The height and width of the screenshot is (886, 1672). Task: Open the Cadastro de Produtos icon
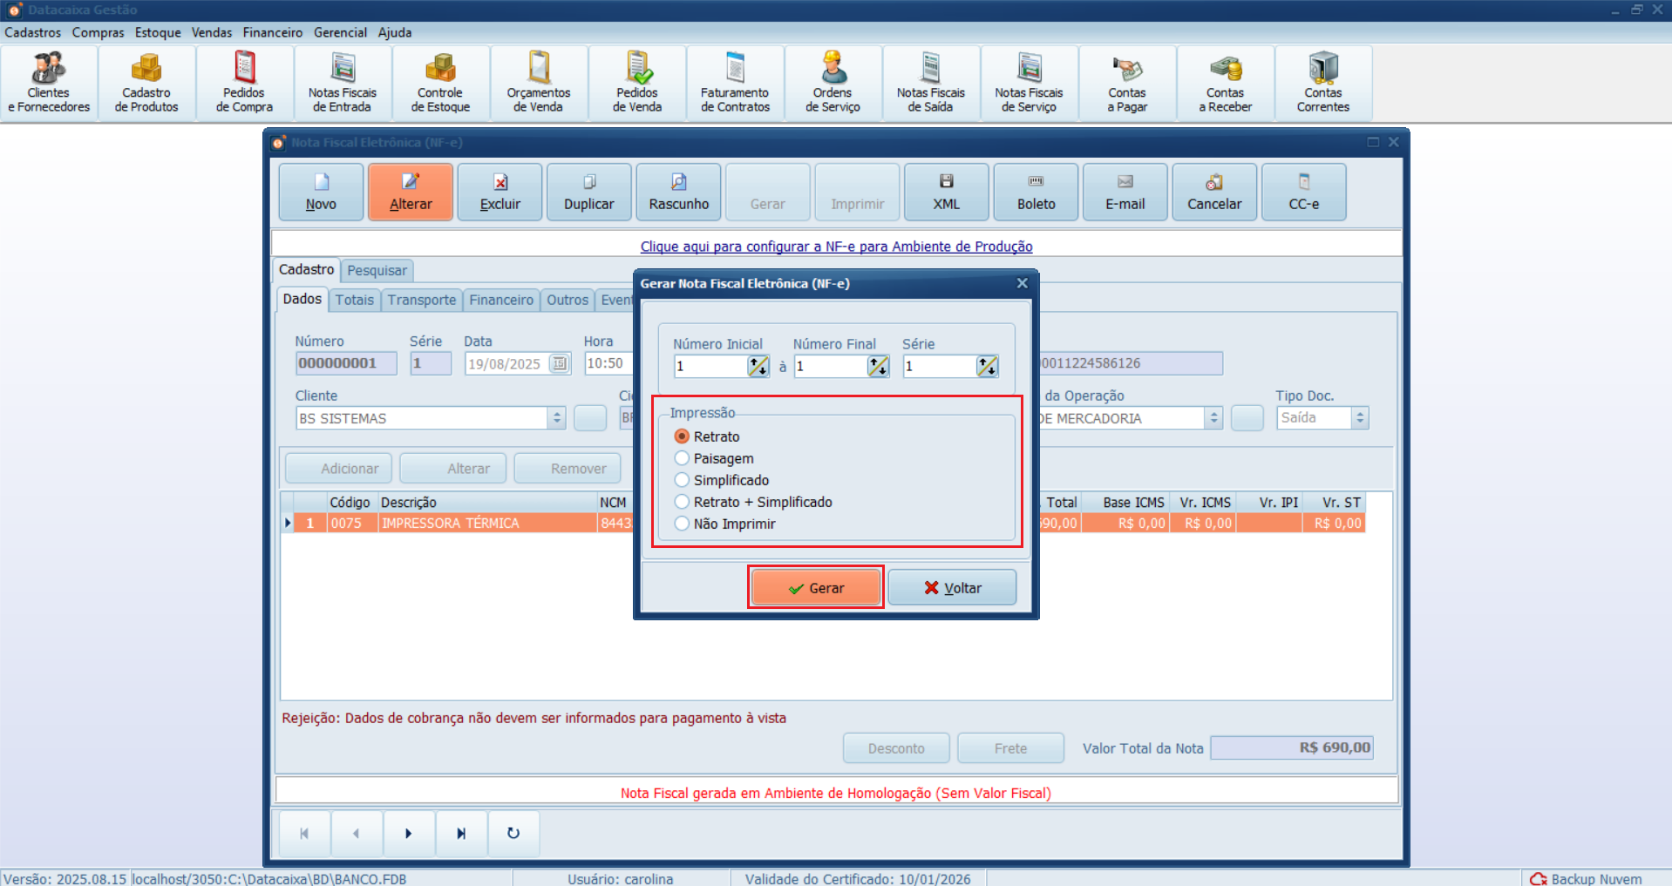click(x=146, y=84)
